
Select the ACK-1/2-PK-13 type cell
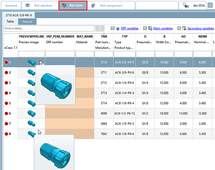pos(124,113)
